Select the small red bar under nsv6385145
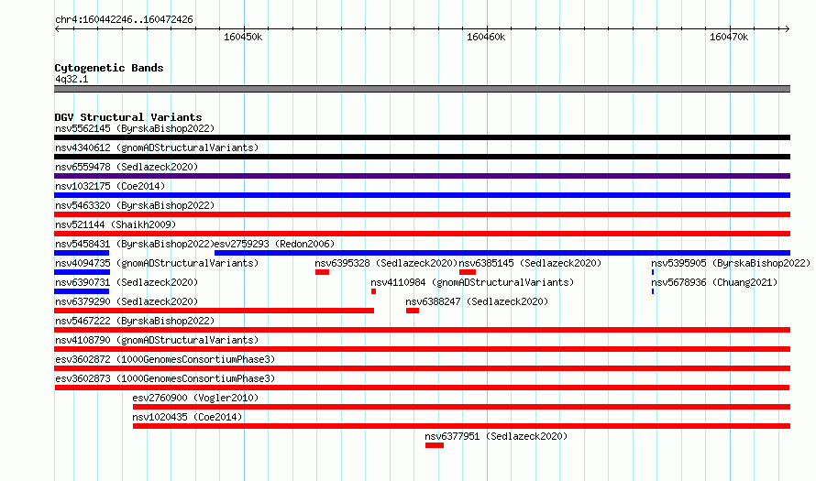 pyautogui.click(x=468, y=272)
